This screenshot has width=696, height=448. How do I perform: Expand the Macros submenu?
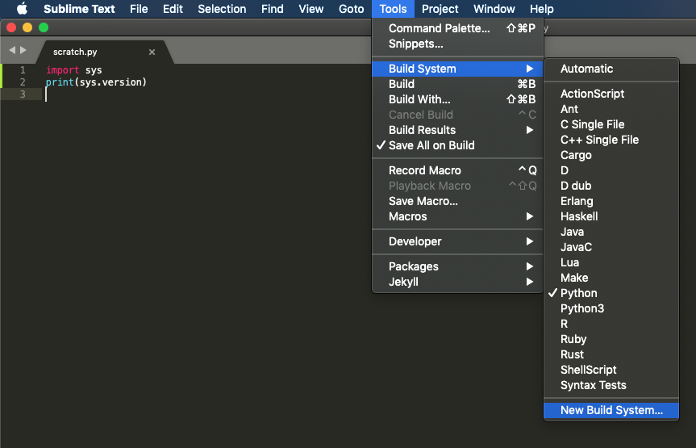457,216
